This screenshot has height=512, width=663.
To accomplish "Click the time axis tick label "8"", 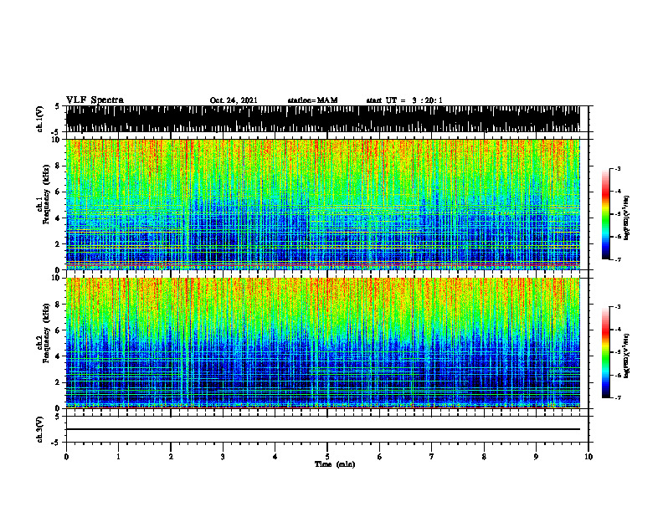I will [484, 457].
